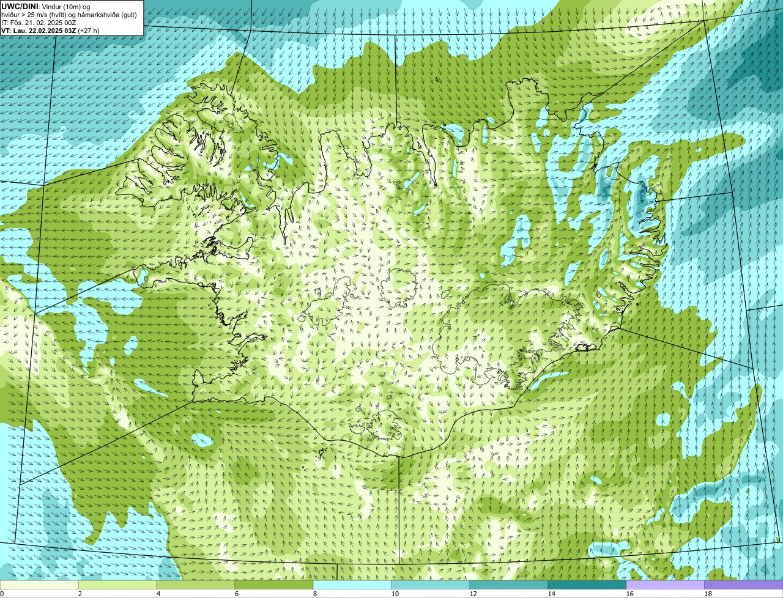This screenshot has width=783, height=598.
Task: Click the 'IT: Fös. 21. 02. 2025 00Z' line
Action: click(39, 23)
